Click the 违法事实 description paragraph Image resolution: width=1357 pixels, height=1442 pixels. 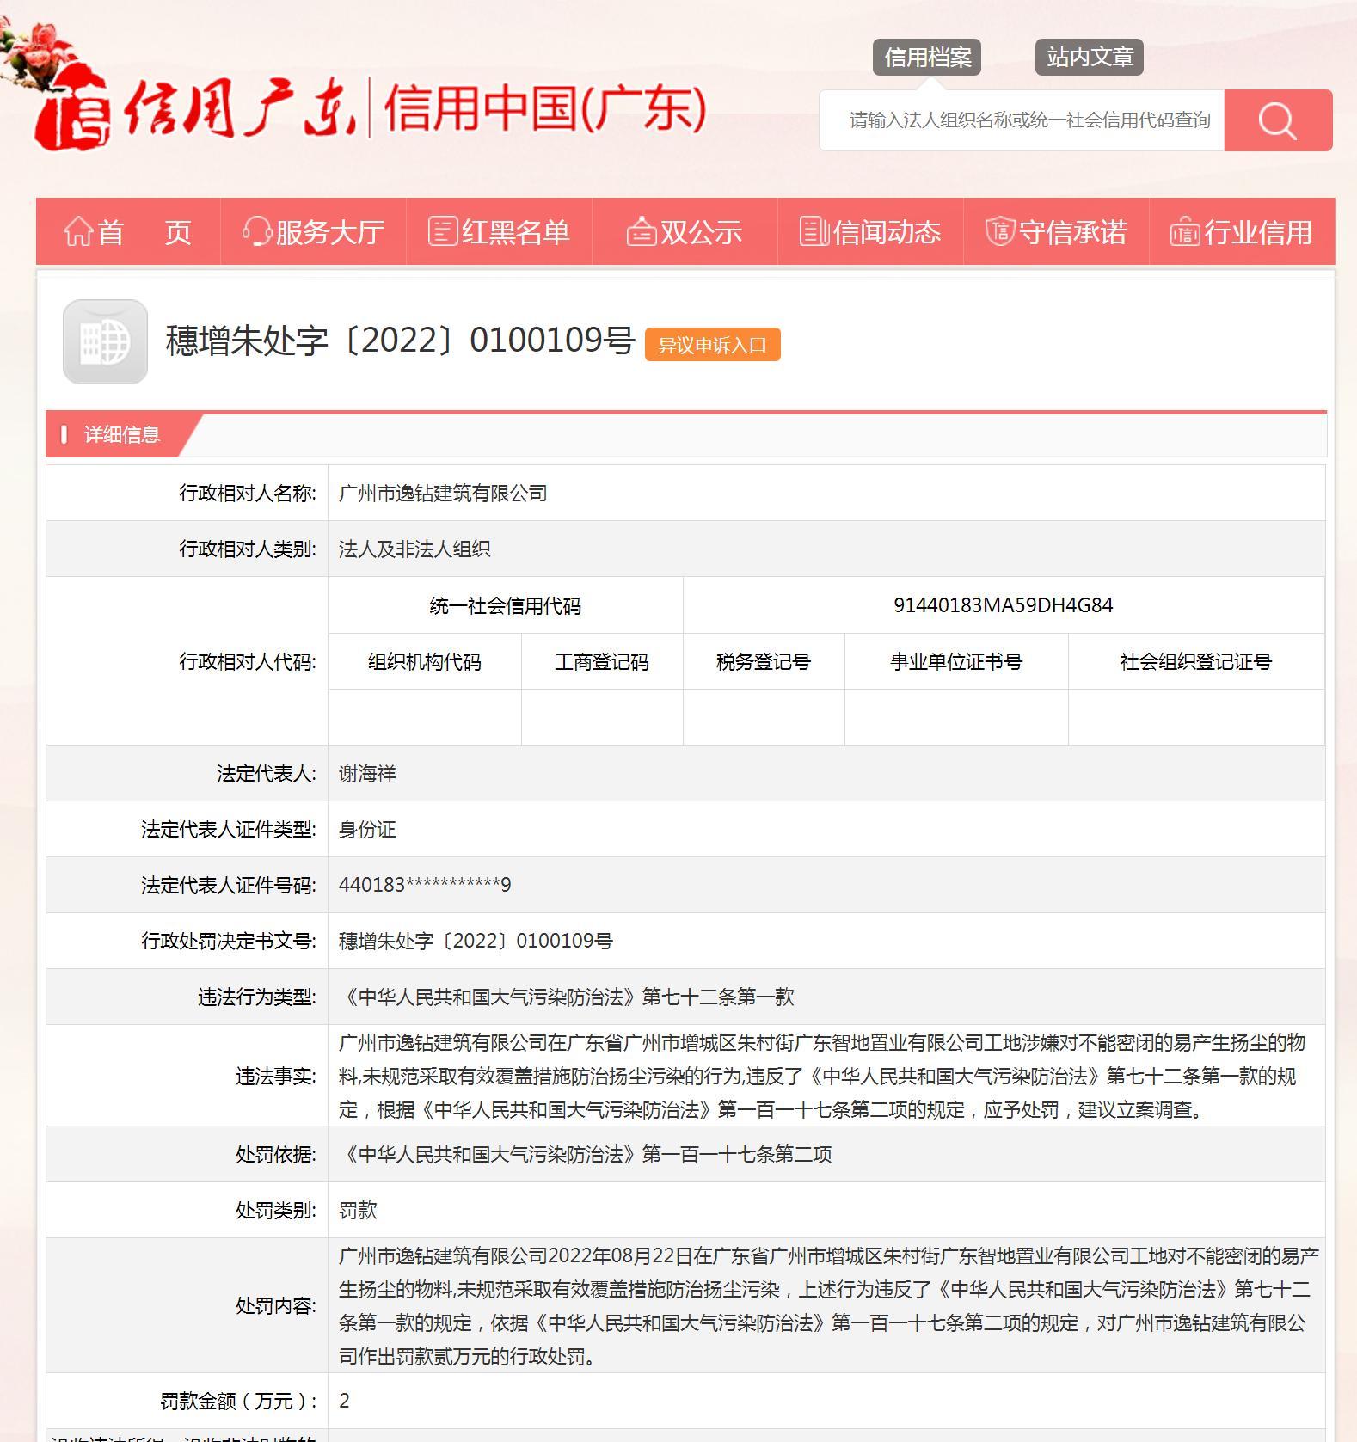(822, 1076)
